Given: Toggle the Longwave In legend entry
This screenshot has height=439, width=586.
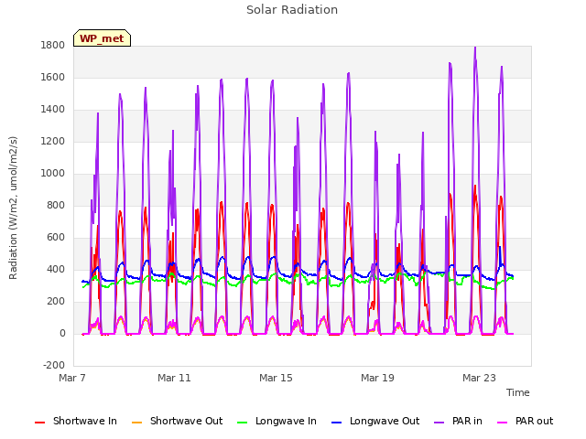Looking at the screenshot, I should point(277,421).
